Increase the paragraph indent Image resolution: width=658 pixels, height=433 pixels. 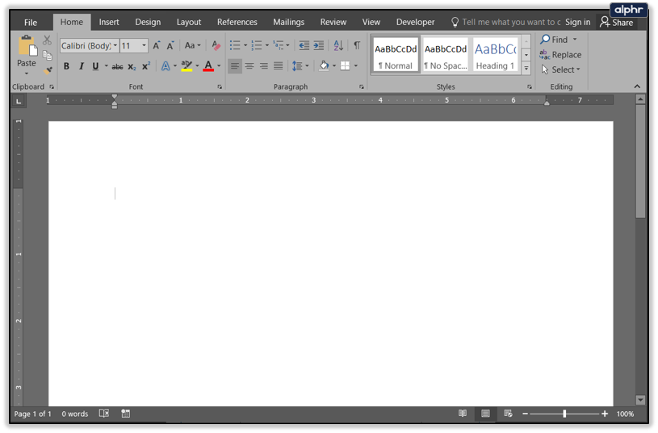point(319,45)
